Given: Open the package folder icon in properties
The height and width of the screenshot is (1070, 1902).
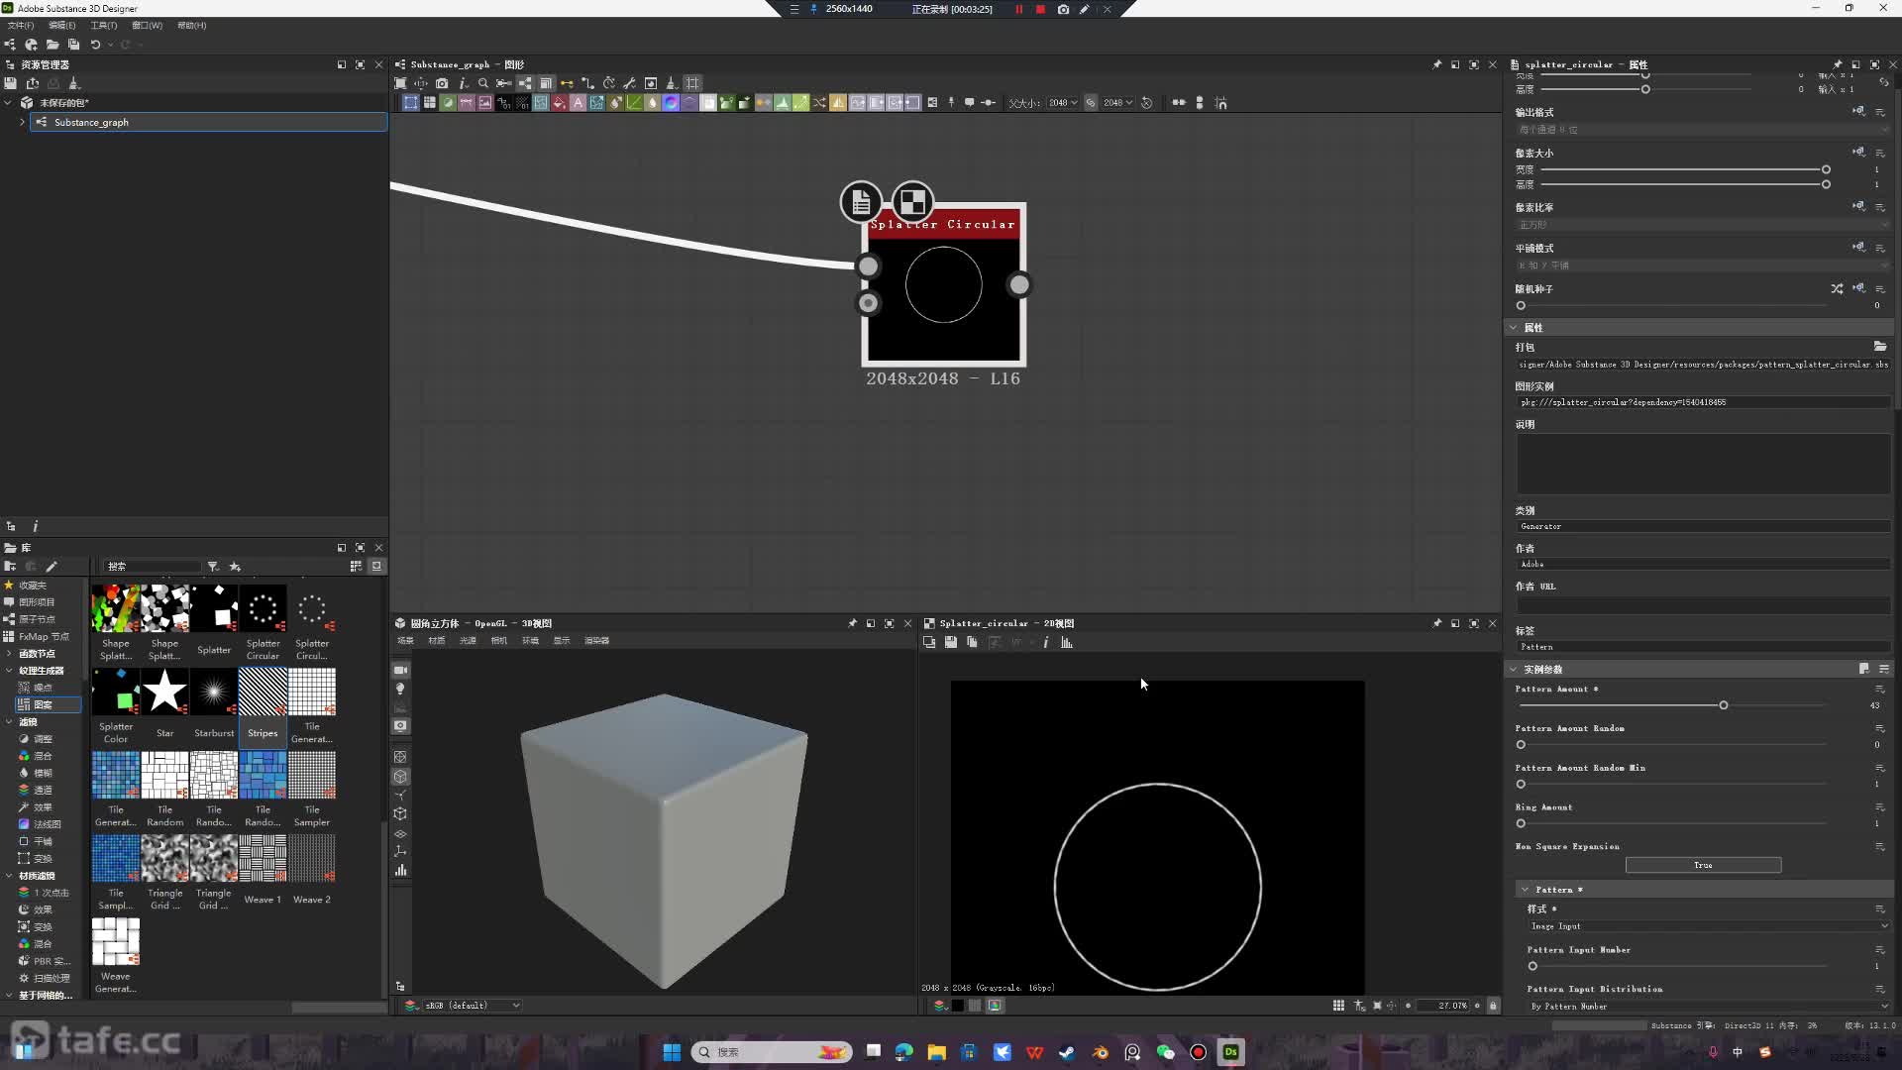Looking at the screenshot, I should pos(1879,347).
